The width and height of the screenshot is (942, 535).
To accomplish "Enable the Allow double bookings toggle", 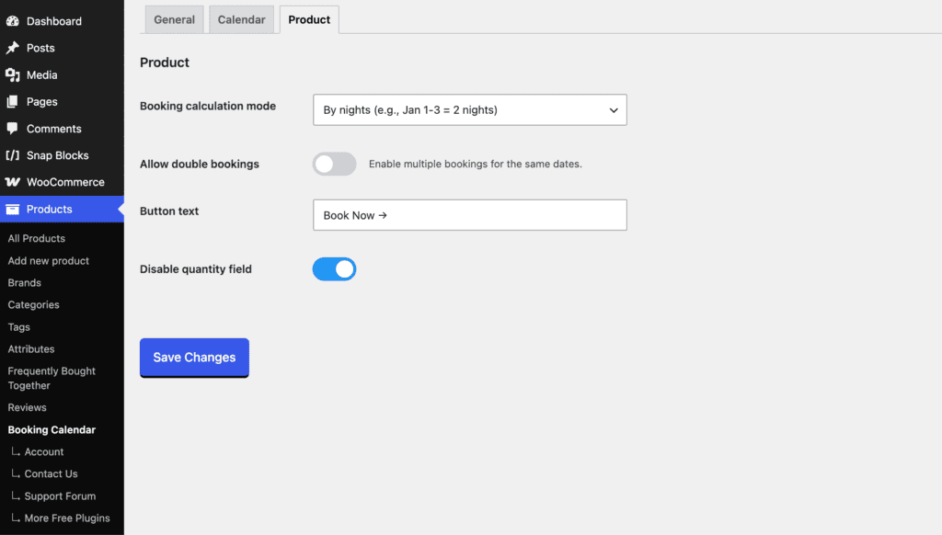I will click(x=334, y=164).
